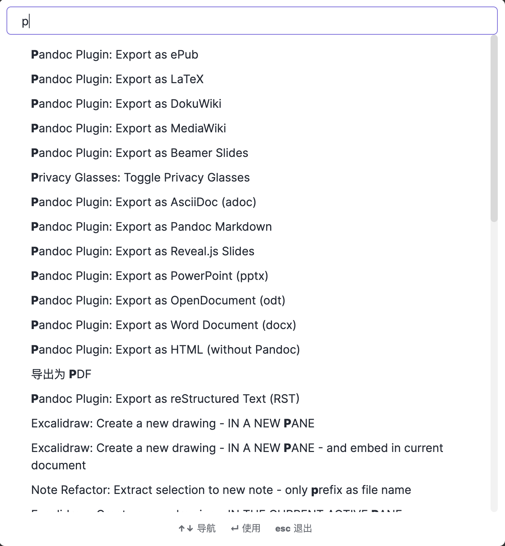The height and width of the screenshot is (546, 505).
Task: Choose Export as reStructured Text (RST)
Action: (165, 399)
